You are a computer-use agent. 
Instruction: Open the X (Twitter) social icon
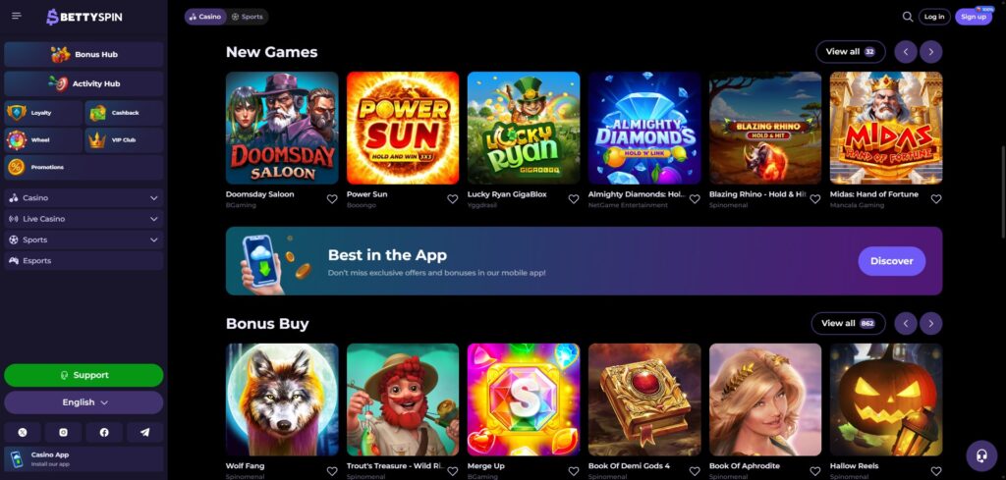[23, 433]
